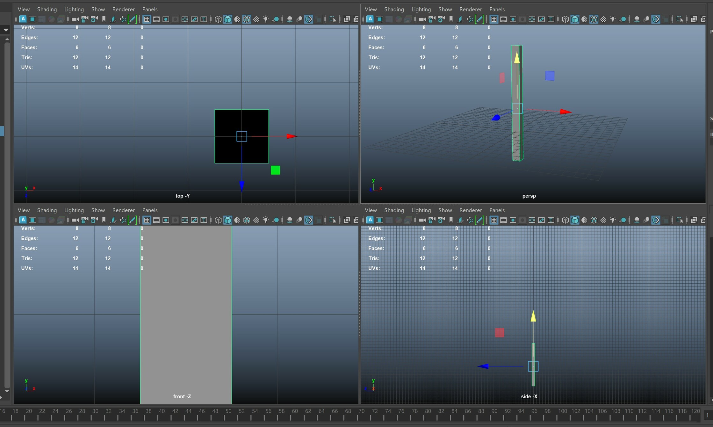713x427 pixels.
Task: Click Isolate Select icon in persp panel
Action: tap(680, 19)
